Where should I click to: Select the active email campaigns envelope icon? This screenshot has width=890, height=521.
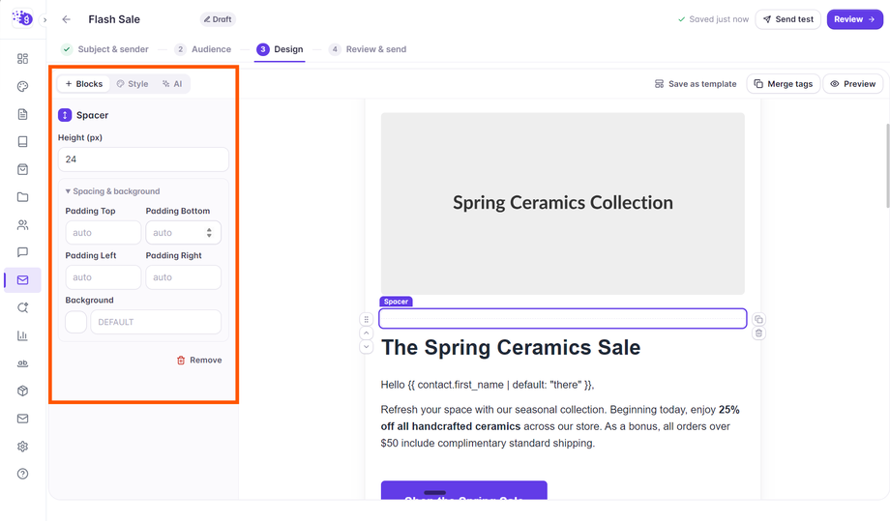point(22,280)
